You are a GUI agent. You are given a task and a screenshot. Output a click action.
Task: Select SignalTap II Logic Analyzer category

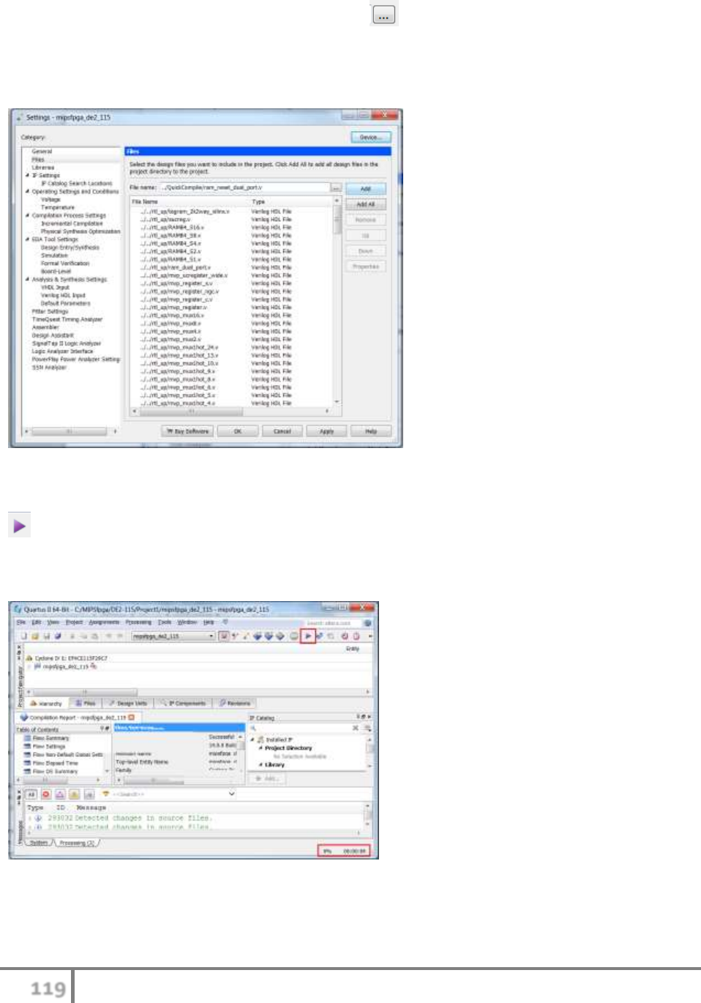(67, 343)
